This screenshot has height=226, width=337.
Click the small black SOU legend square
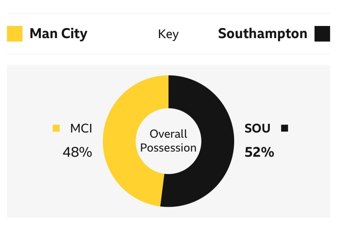(284, 128)
